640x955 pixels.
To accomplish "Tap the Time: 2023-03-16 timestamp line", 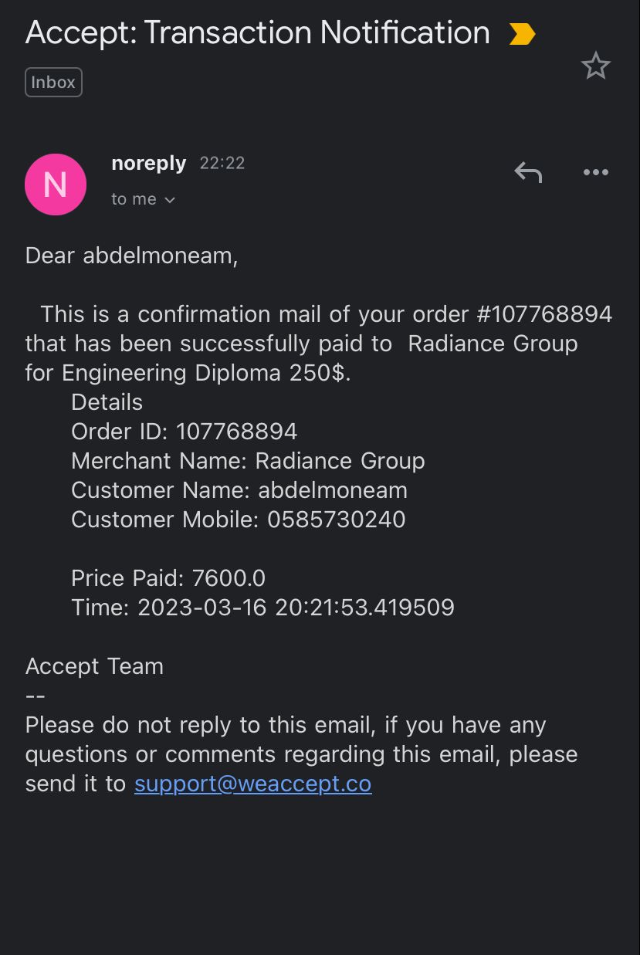I will pos(262,608).
